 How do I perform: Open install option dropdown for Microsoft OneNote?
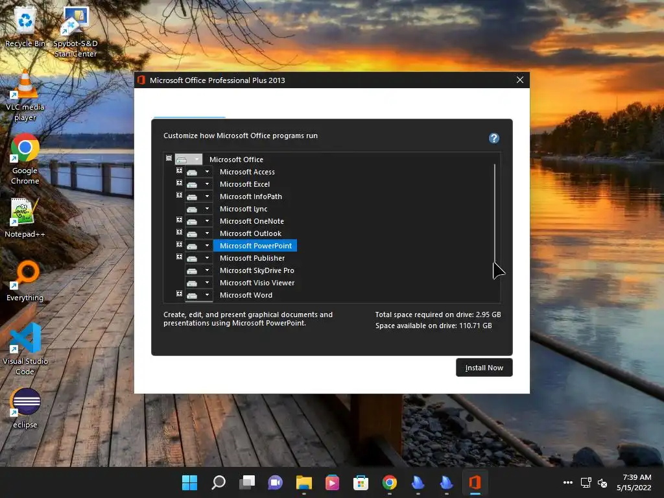(x=199, y=221)
